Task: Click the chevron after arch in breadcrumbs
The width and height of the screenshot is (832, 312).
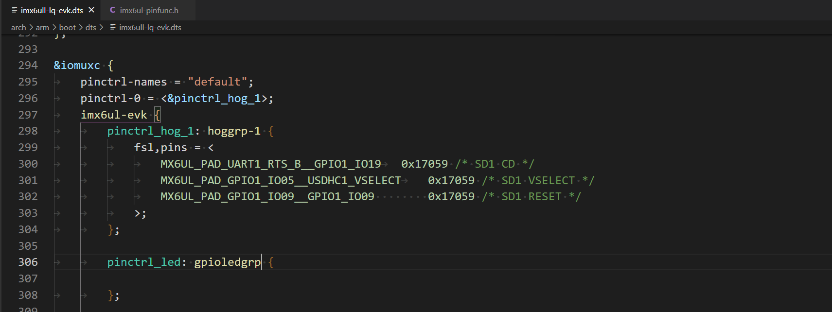Action: coord(31,27)
